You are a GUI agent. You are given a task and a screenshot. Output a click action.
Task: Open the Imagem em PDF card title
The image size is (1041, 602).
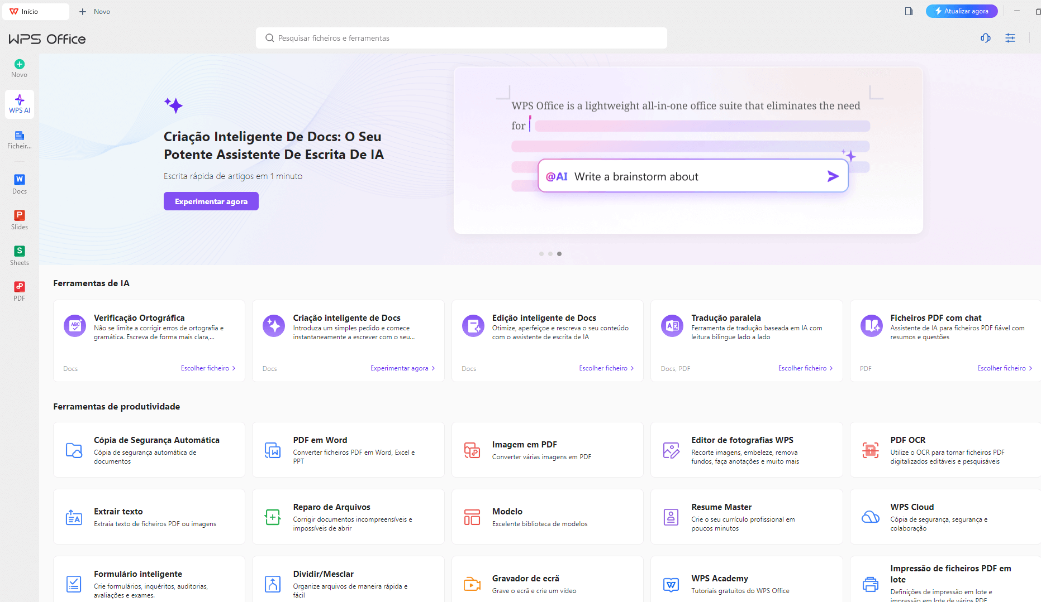(525, 445)
